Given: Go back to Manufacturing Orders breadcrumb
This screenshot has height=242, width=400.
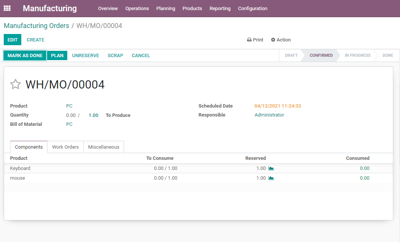Looking at the screenshot, I should (x=37, y=26).
